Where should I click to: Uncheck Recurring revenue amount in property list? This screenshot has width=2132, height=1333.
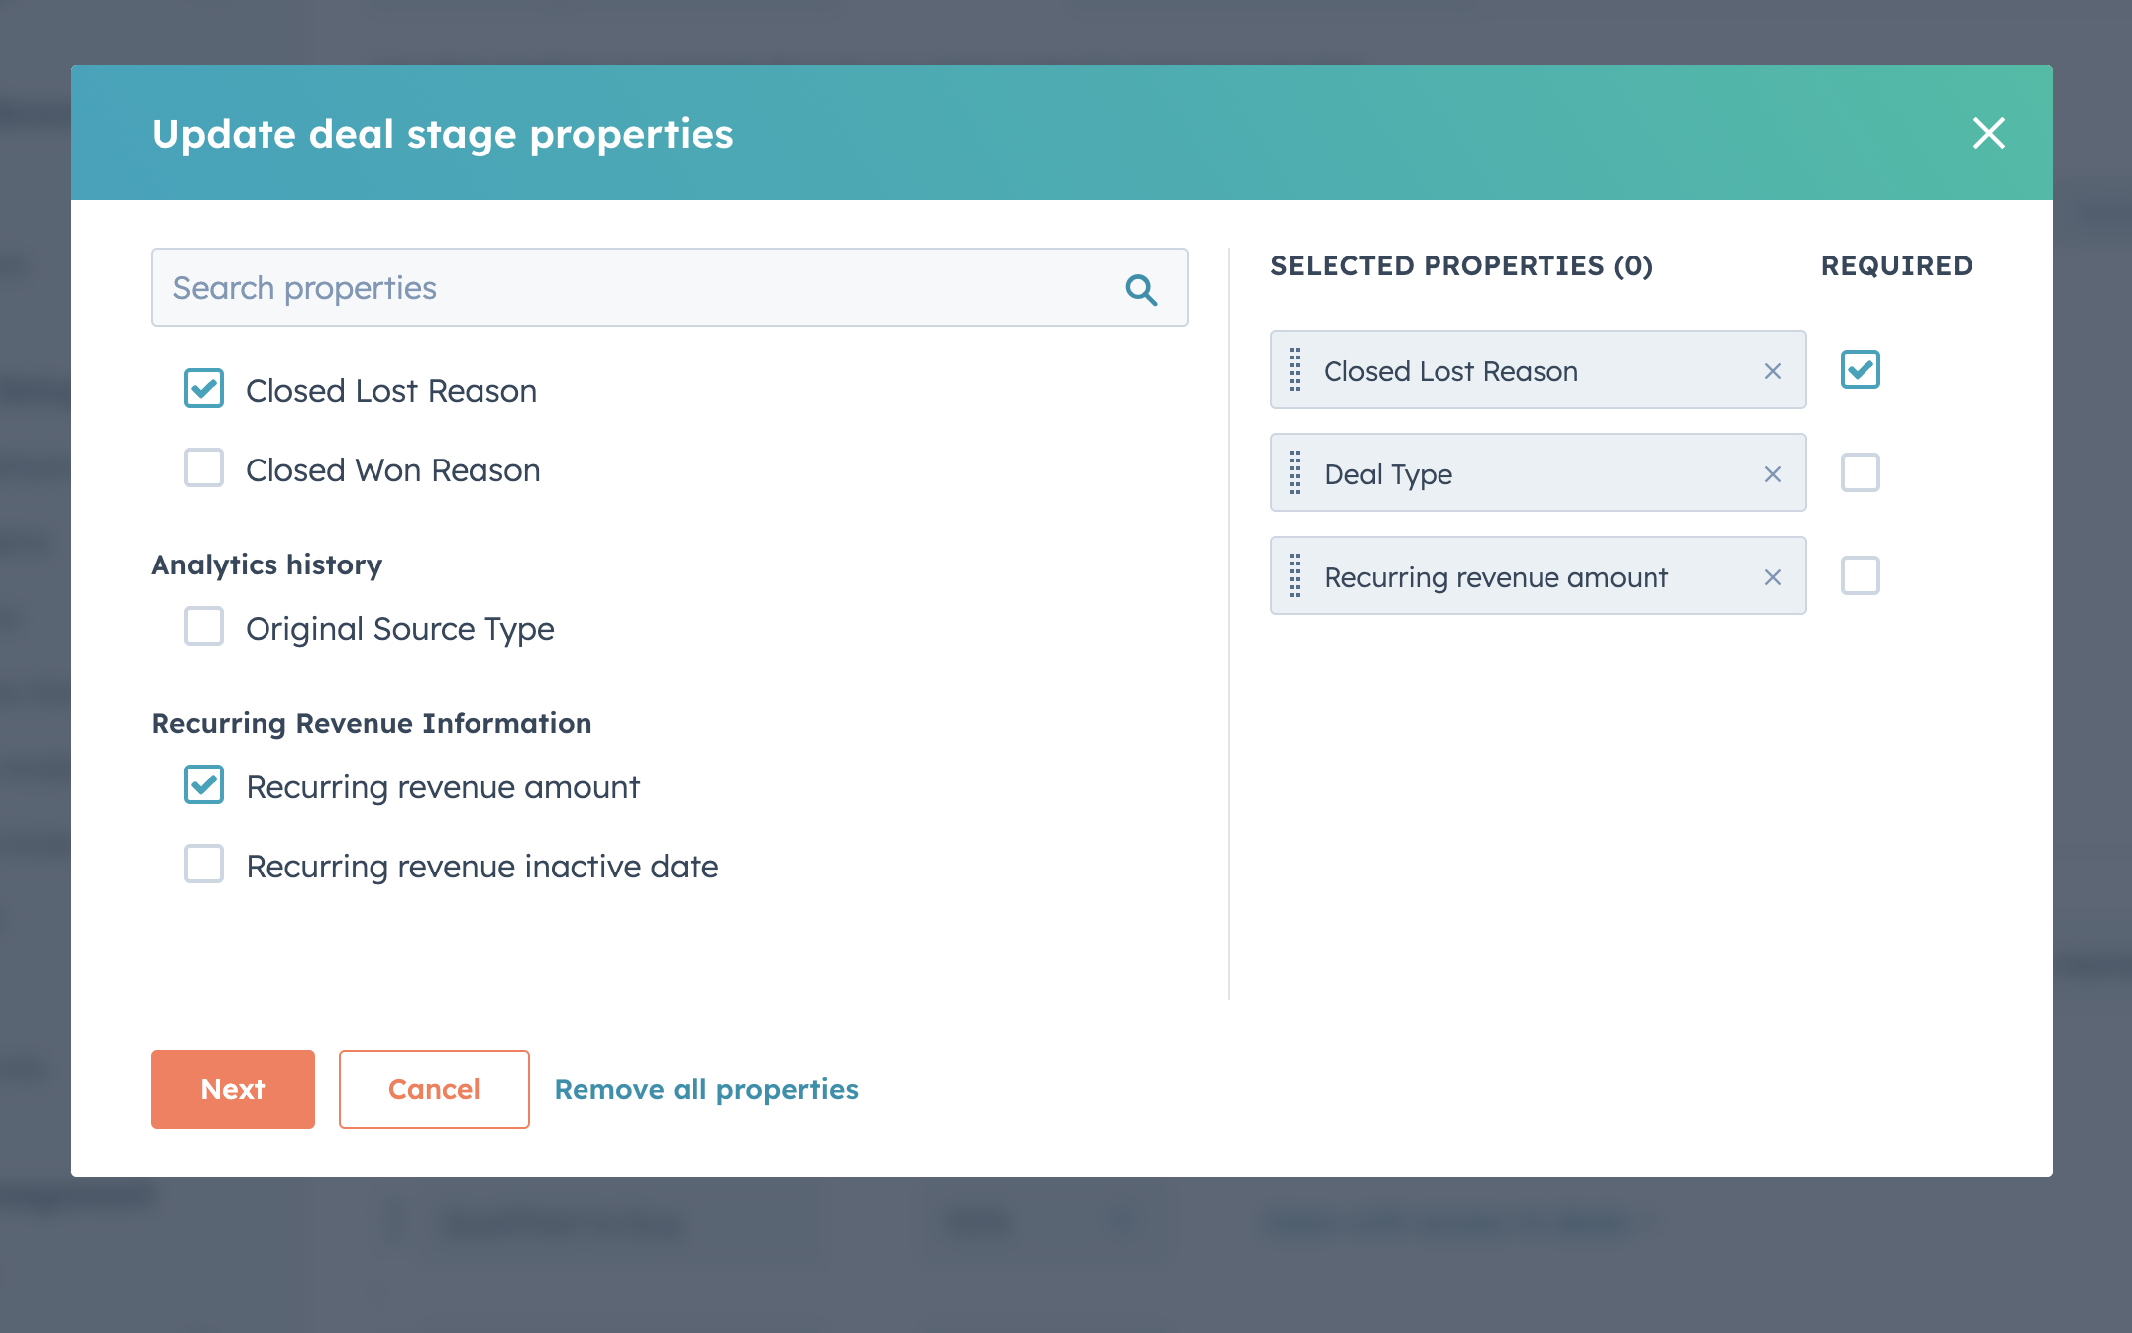click(x=204, y=785)
